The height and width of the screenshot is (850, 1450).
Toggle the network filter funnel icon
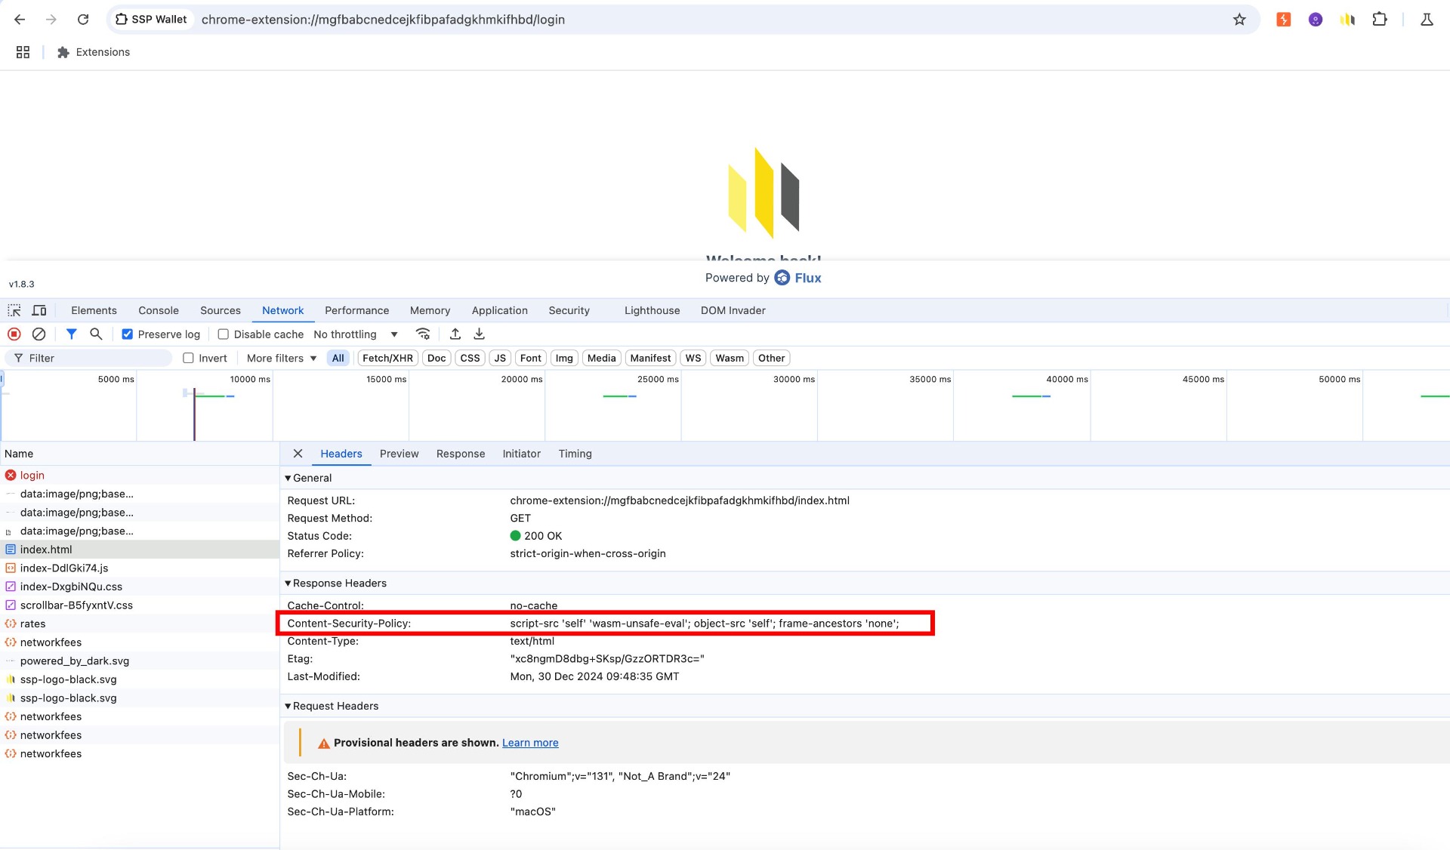tap(71, 334)
